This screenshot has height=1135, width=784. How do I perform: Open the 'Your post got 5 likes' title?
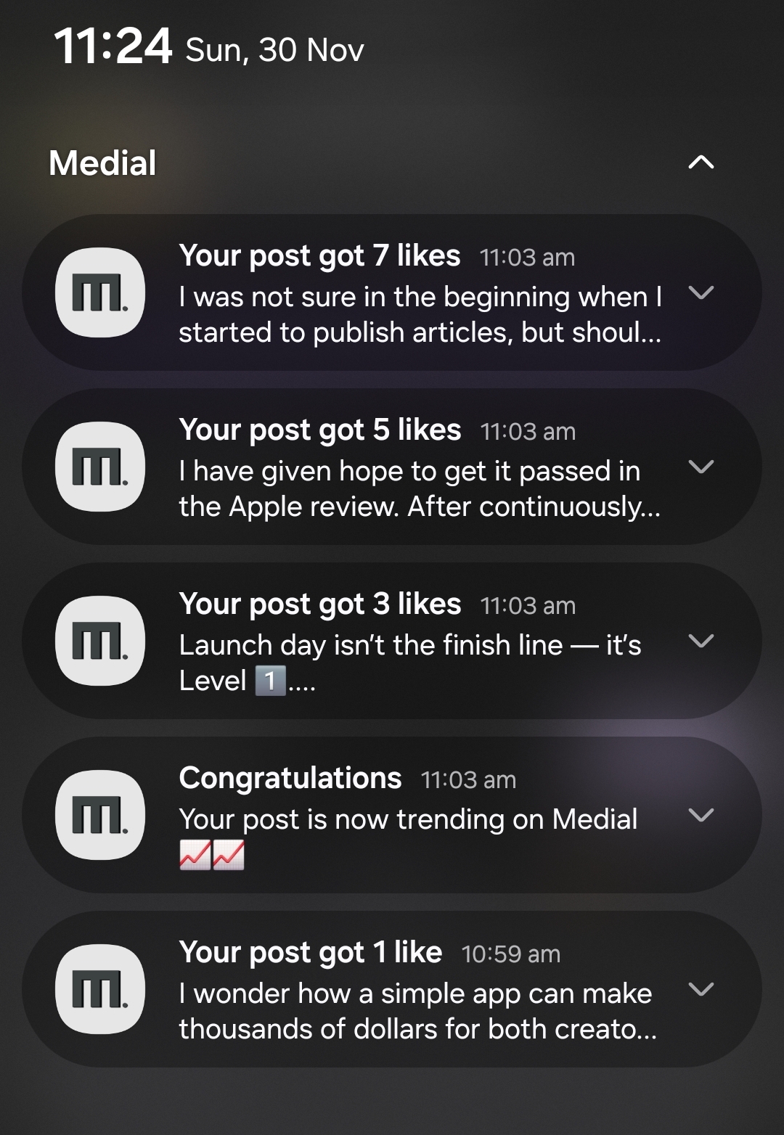point(319,430)
